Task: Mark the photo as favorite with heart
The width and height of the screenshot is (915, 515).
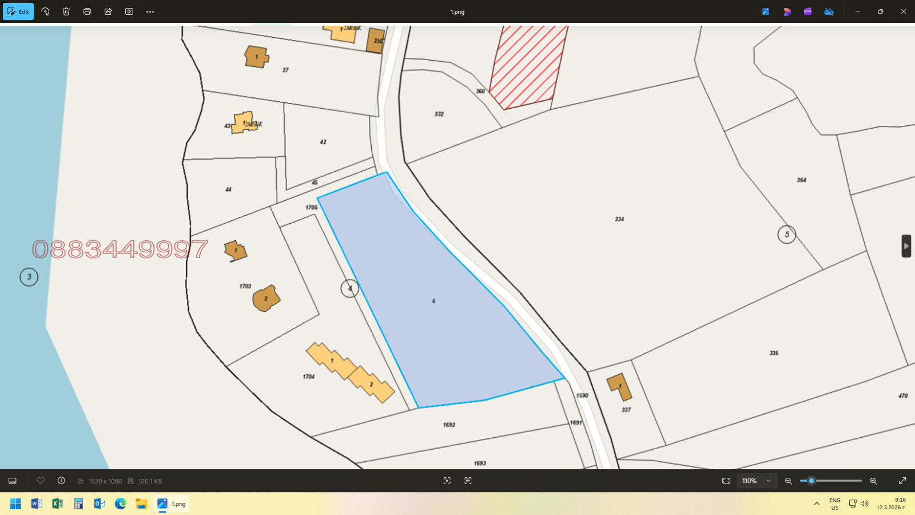Action: (41, 481)
